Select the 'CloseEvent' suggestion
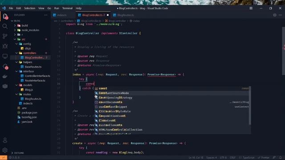 click(x=172, y=120)
